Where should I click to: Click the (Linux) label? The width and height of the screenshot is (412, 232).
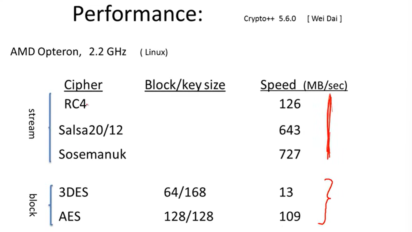click(154, 52)
